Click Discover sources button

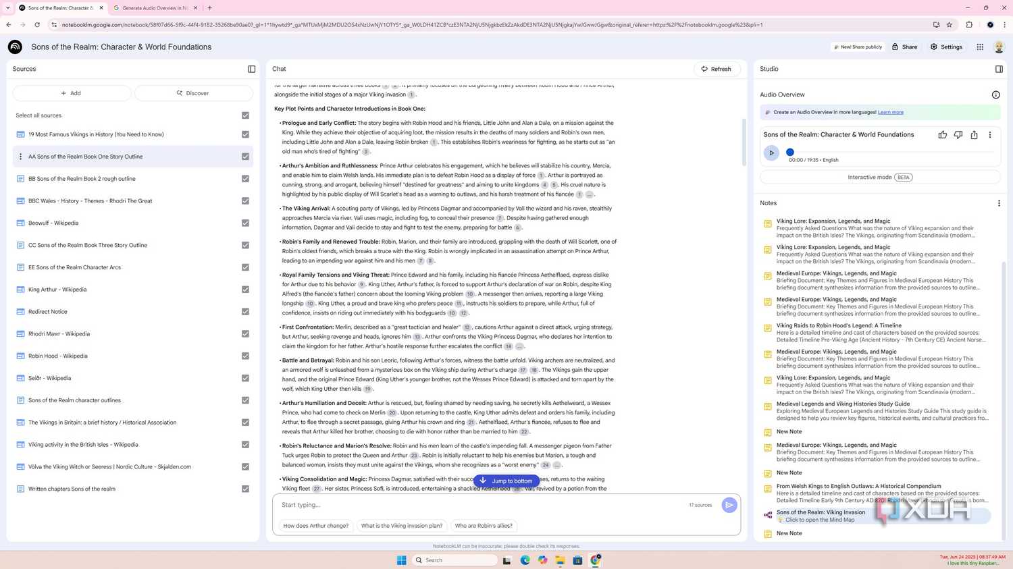coord(193,93)
